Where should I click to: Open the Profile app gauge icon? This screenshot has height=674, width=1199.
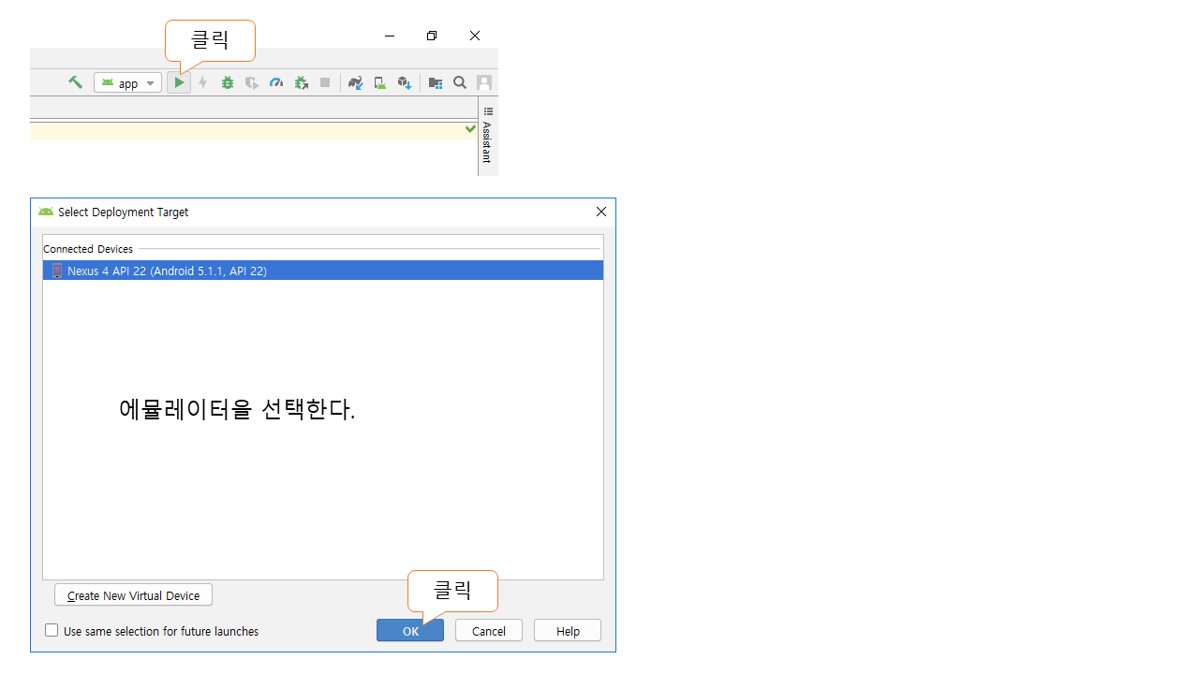276,83
